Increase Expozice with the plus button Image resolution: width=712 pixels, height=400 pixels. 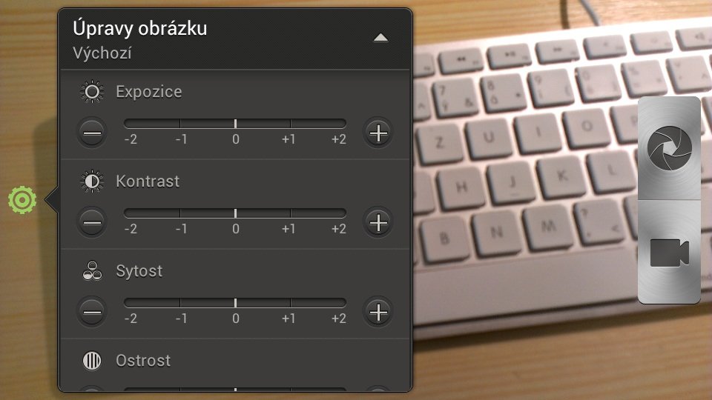[x=378, y=133]
